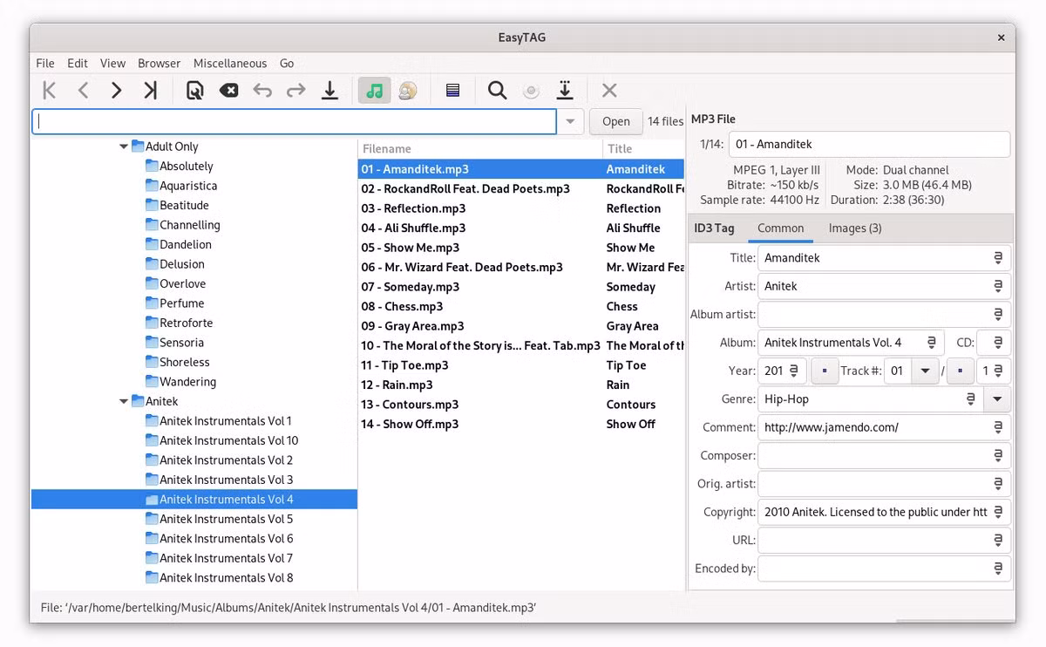Apply the Title tag to selected files
The image size is (1046, 647).
click(x=998, y=258)
